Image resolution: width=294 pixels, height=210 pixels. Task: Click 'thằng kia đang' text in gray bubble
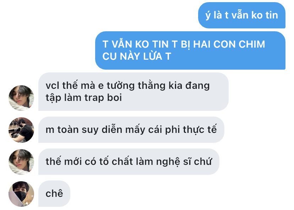point(174,86)
